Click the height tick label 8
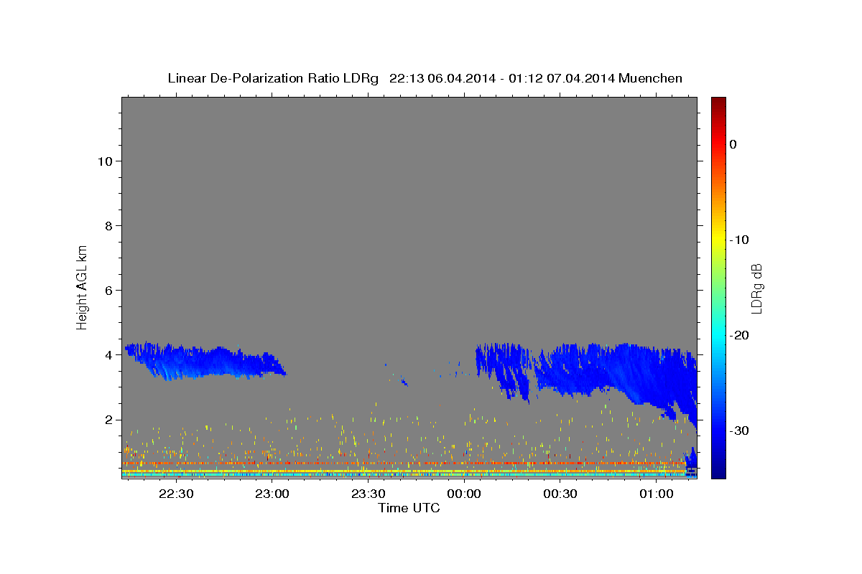Image resolution: width=862 pixels, height=574 pixels. point(108,226)
